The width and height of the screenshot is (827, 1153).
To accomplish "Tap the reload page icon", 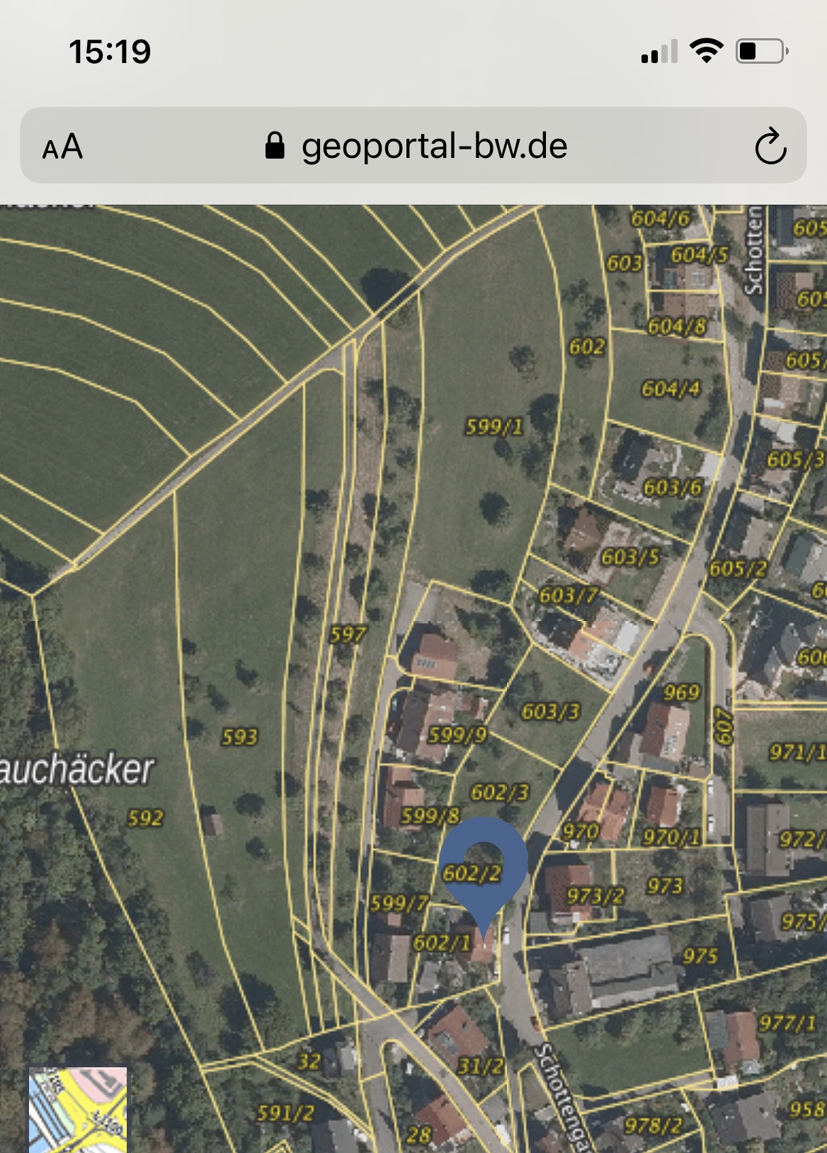I will [770, 147].
